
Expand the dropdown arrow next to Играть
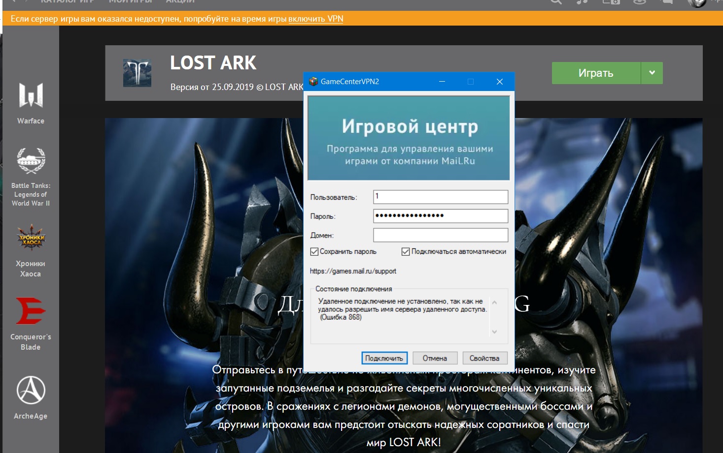click(x=652, y=73)
